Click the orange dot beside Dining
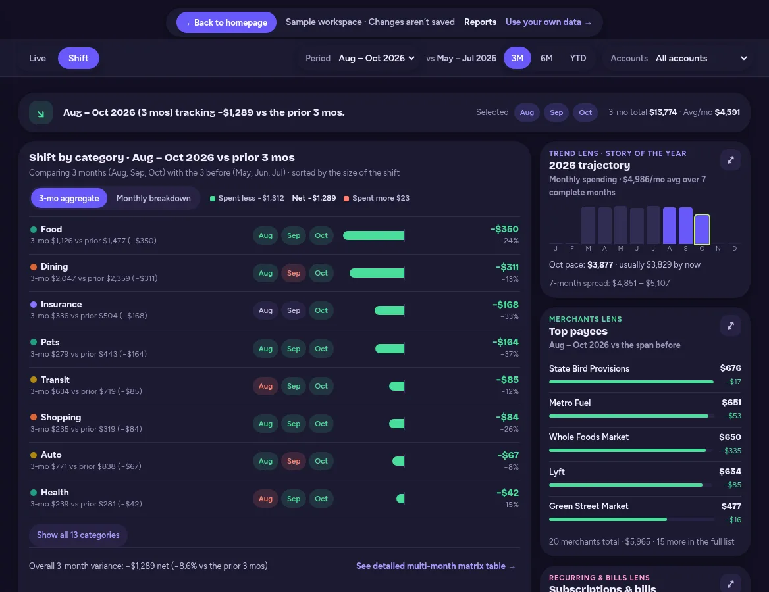This screenshot has height=592, width=769. pos(34,267)
